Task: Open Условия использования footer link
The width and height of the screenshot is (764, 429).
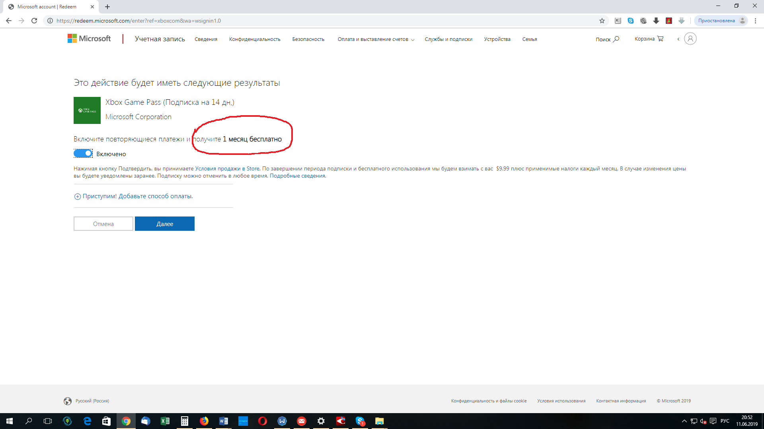Action: pos(561,401)
